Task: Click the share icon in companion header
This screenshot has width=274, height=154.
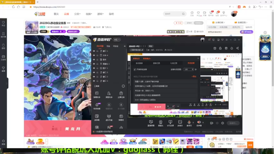Action: 237,48
